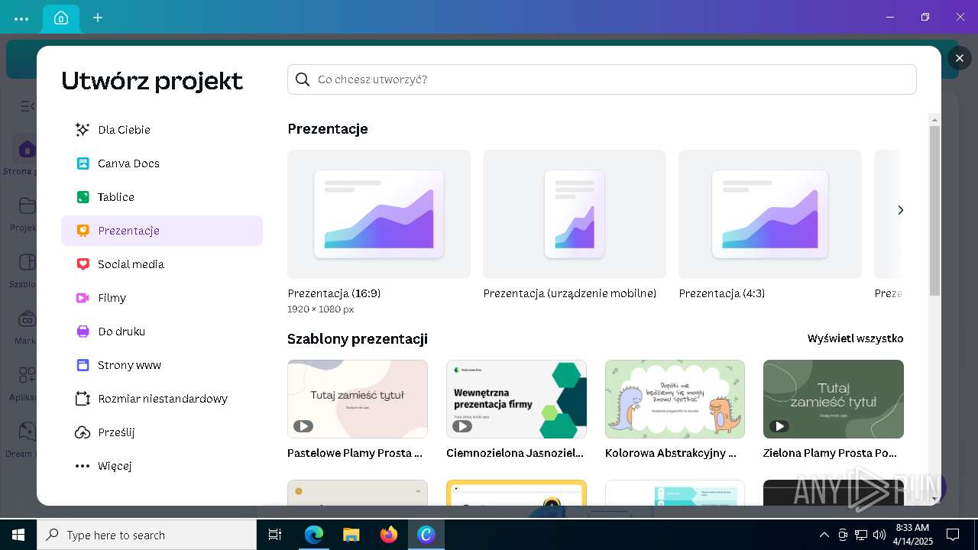
Task: Click the Prześlij cloud upload icon
Action: [x=83, y=432]
